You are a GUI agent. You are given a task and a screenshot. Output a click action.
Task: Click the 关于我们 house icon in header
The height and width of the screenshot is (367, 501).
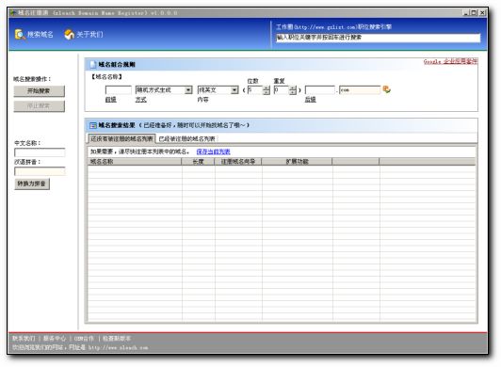coord(70,34)
